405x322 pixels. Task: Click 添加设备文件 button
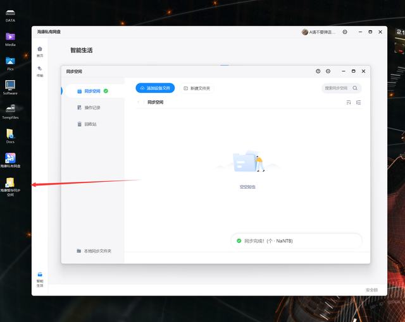[x=155, y=88]
